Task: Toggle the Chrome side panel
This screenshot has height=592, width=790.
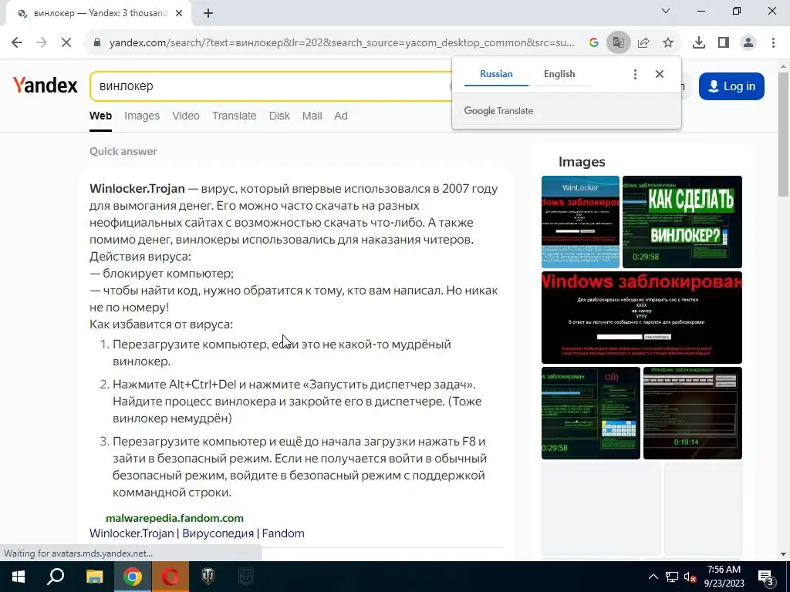Action: [724, 43]
